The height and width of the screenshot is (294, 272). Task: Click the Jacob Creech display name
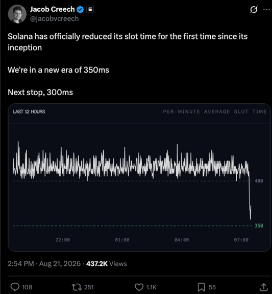pos(52,9)
